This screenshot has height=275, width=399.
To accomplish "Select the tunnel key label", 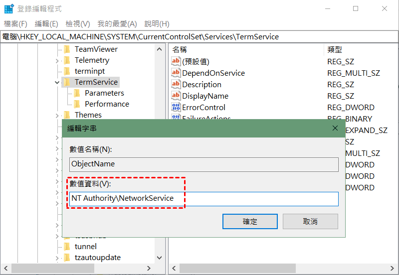I will click(x=85, y=247).
